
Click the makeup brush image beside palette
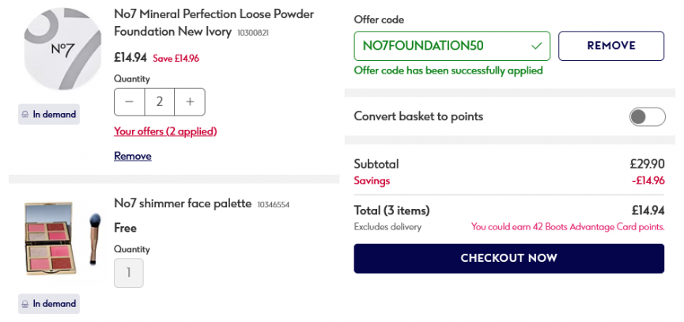94,239
